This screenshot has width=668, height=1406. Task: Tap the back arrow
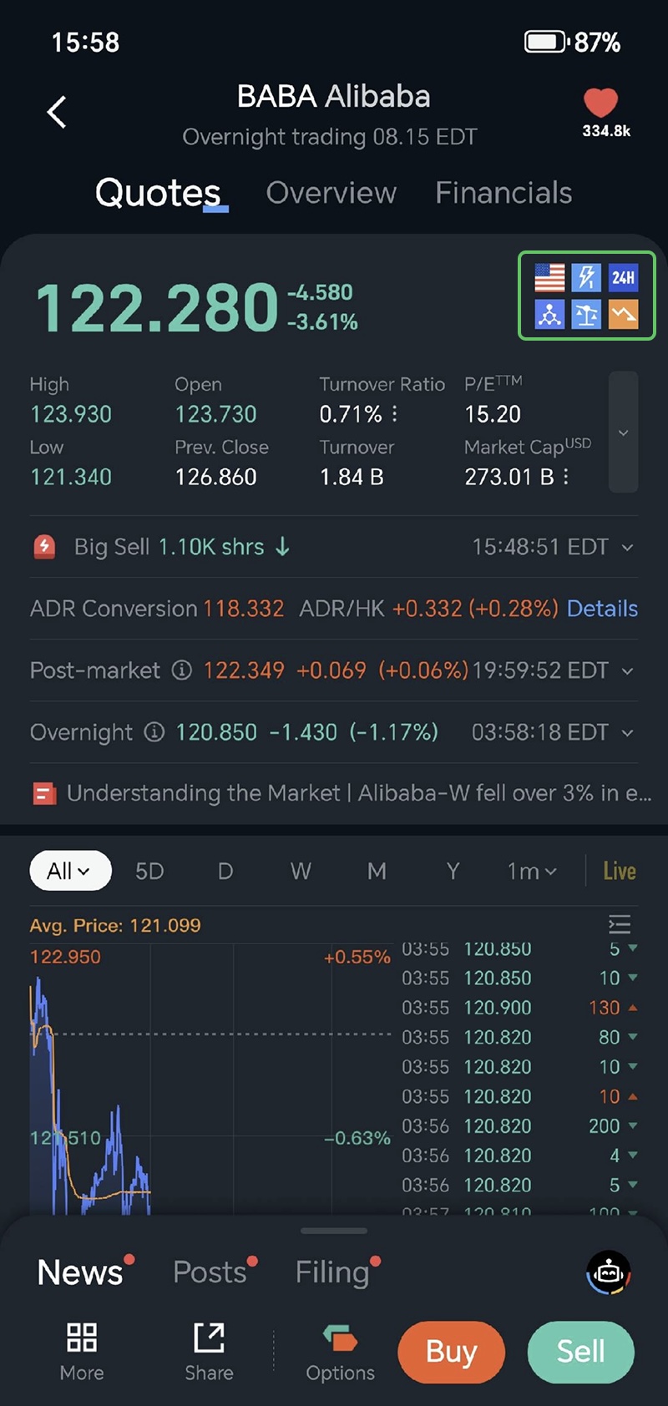(x=57, y=112)
